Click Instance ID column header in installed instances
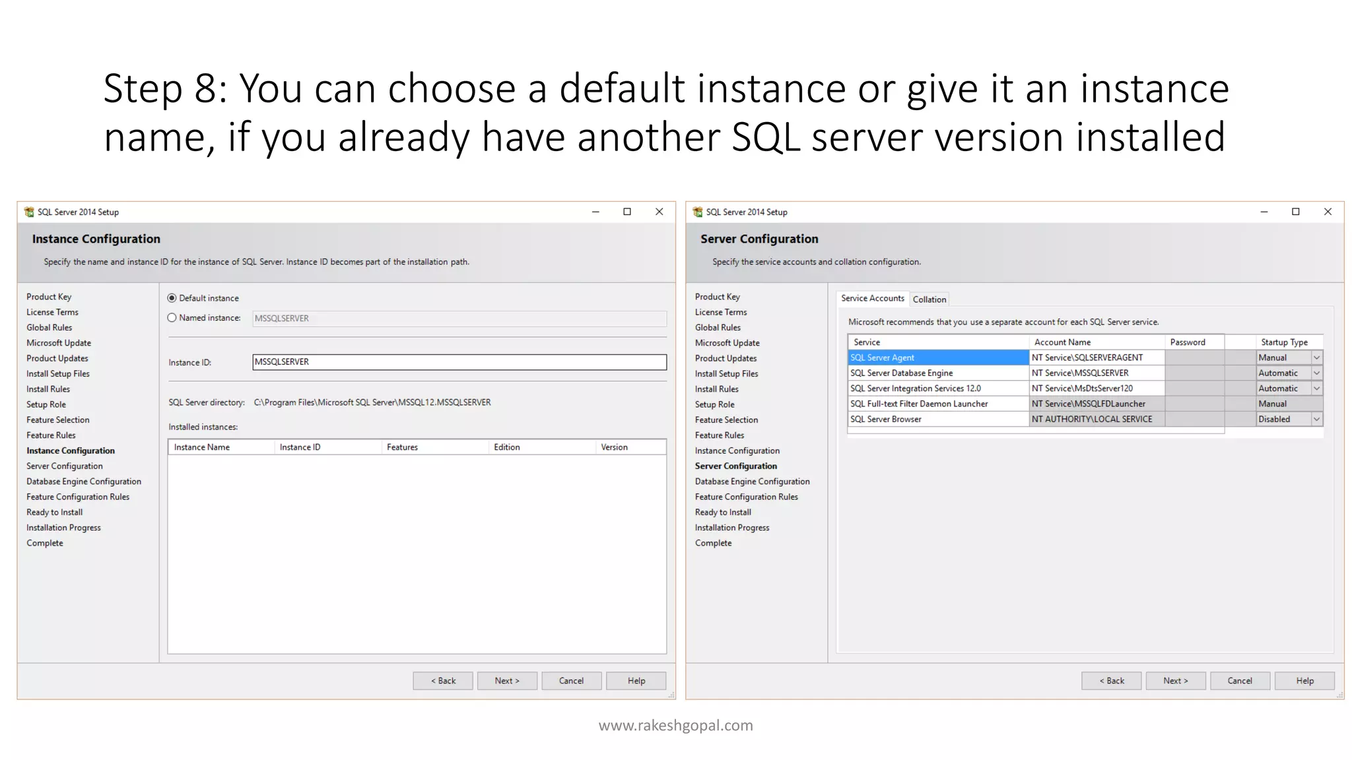 click(328, 447)
